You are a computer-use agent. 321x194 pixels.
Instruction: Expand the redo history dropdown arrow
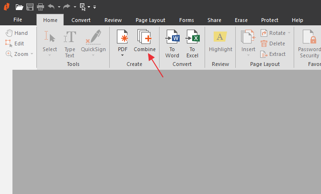[x=75, y=7]
